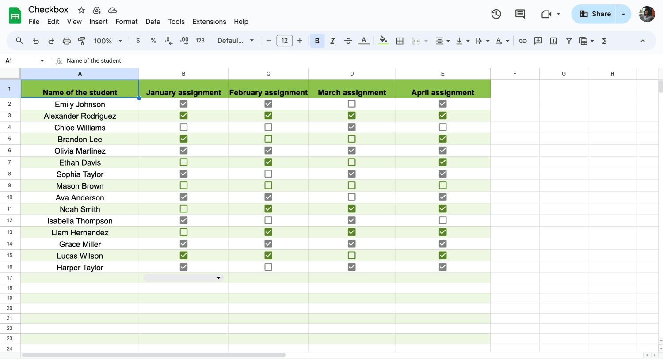Open version history clock icon
The height and width of the screenshot is (359, 663).
(496, 14)
